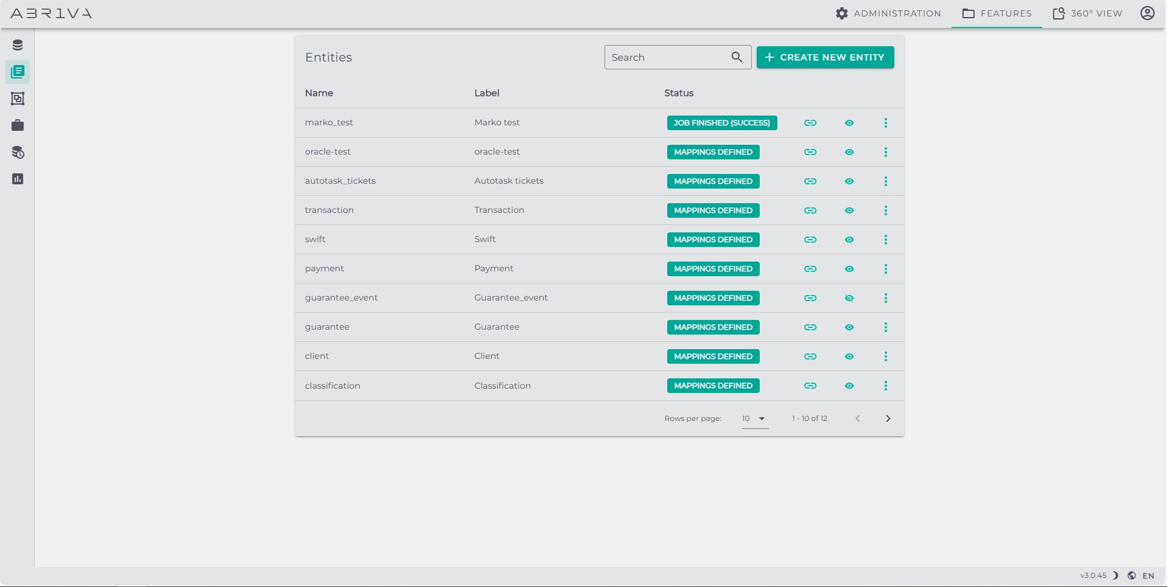Go to next page of entities

pyautogui.click(x=888, y=419)
